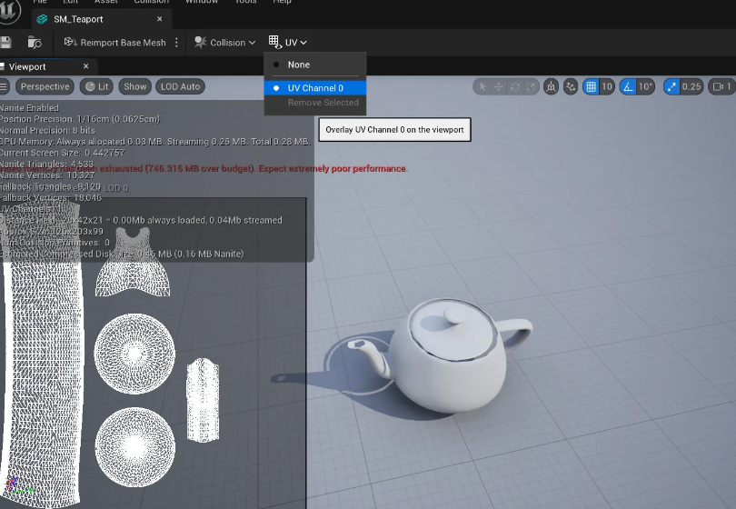Switch to the SM_Teaport tab
This screenshot has height=509, width=736.
pyautogui.click(x=78, y=19)
